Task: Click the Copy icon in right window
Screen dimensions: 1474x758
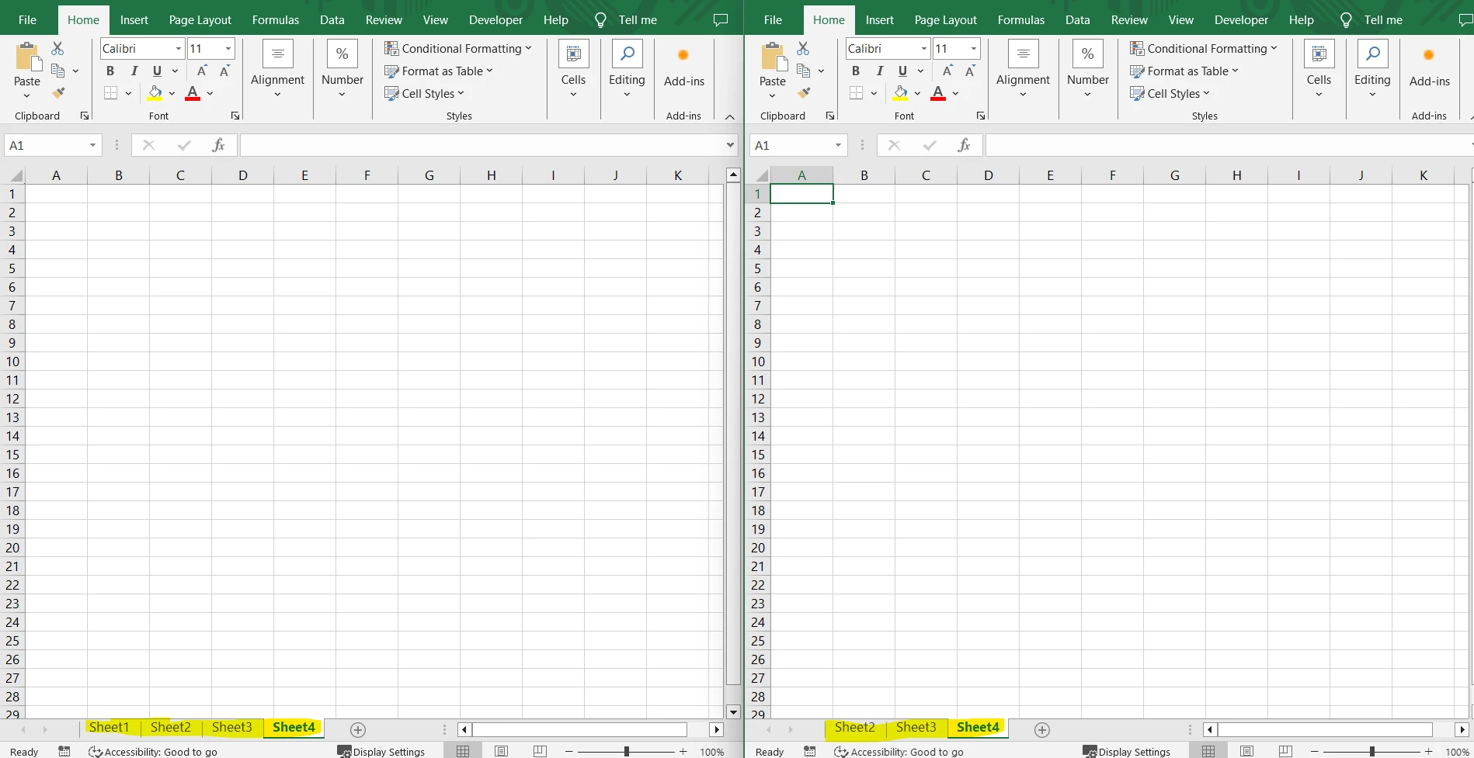Action: click(x=804, y=71)
